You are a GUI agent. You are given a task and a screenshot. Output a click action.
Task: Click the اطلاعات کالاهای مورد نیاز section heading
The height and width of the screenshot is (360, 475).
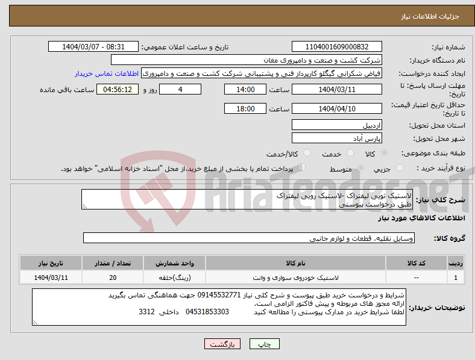421,218
